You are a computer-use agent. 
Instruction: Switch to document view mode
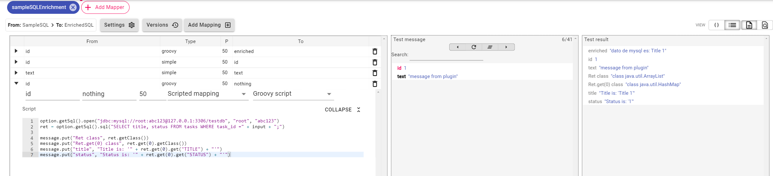pos(749,25)
